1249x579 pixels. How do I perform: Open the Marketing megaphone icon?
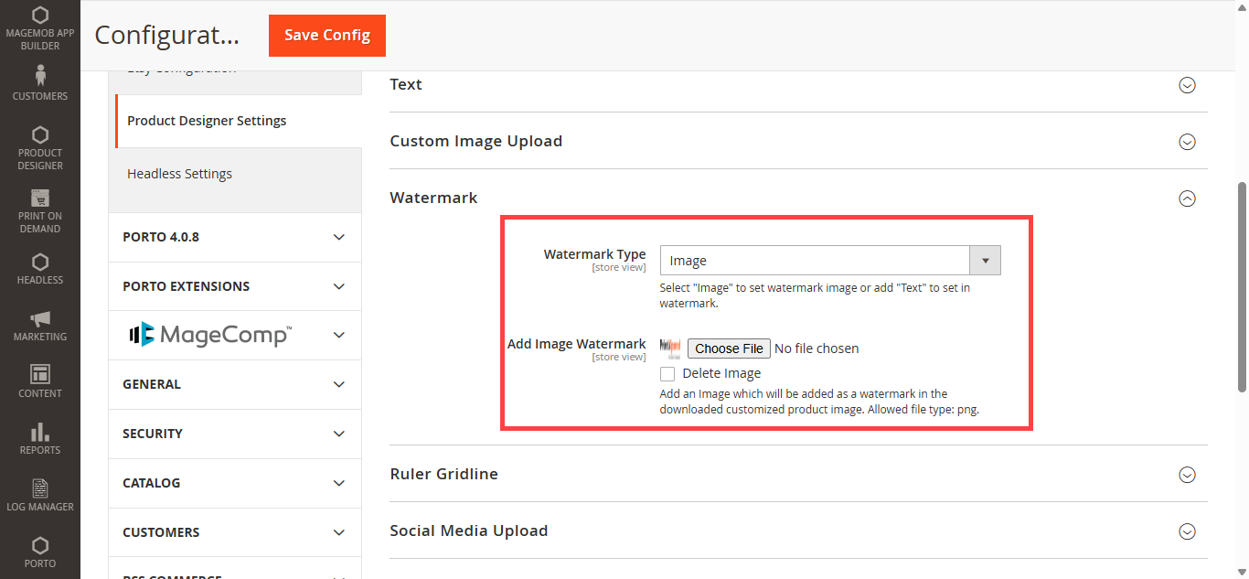tap(40, 318)
